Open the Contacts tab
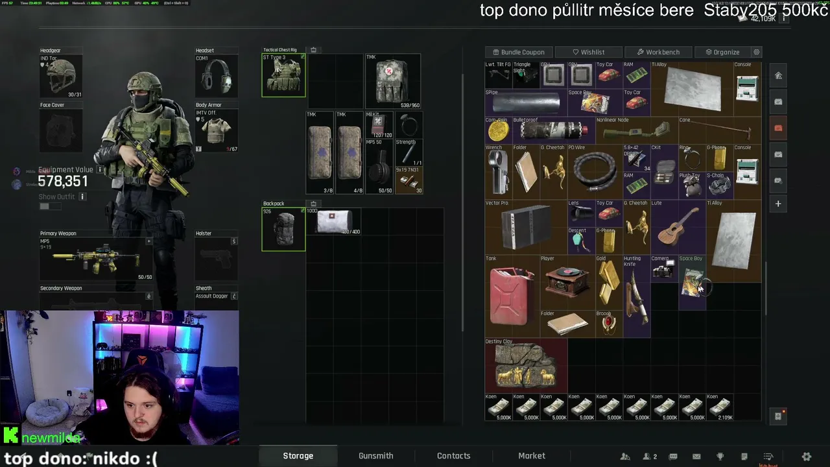 tap(454, 456)
